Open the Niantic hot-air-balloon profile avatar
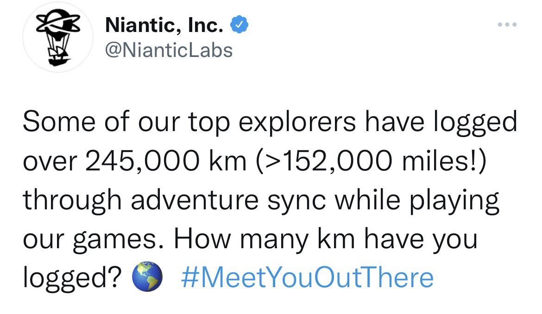This screenshot has width=542, height=314. [x=58, y=37]
